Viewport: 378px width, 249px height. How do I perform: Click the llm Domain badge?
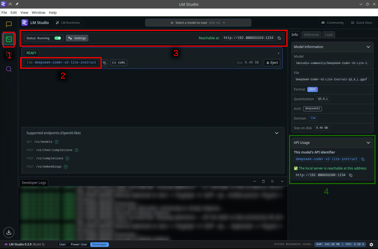coord(313,118)
